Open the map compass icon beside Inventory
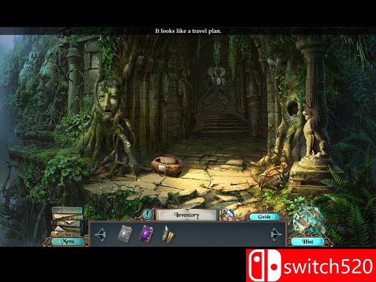 click(227, 214)
